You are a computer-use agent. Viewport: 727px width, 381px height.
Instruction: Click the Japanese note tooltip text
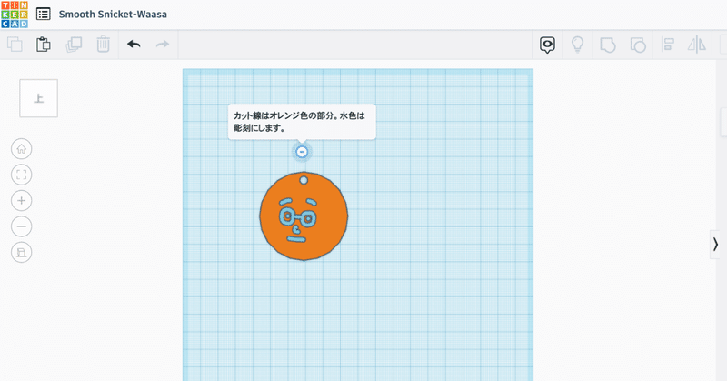point(299,122)
